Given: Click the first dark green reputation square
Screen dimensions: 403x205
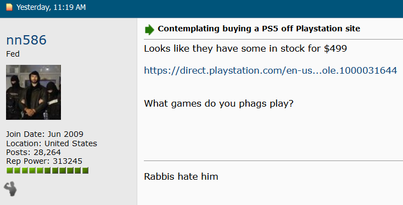Looking at the screenshot, I should 48,170.
